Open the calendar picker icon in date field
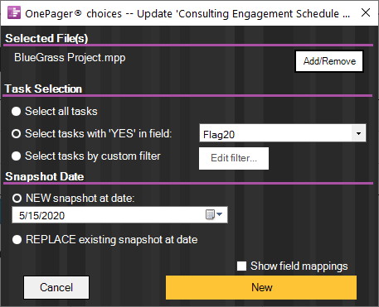 (x=210, y=214)
